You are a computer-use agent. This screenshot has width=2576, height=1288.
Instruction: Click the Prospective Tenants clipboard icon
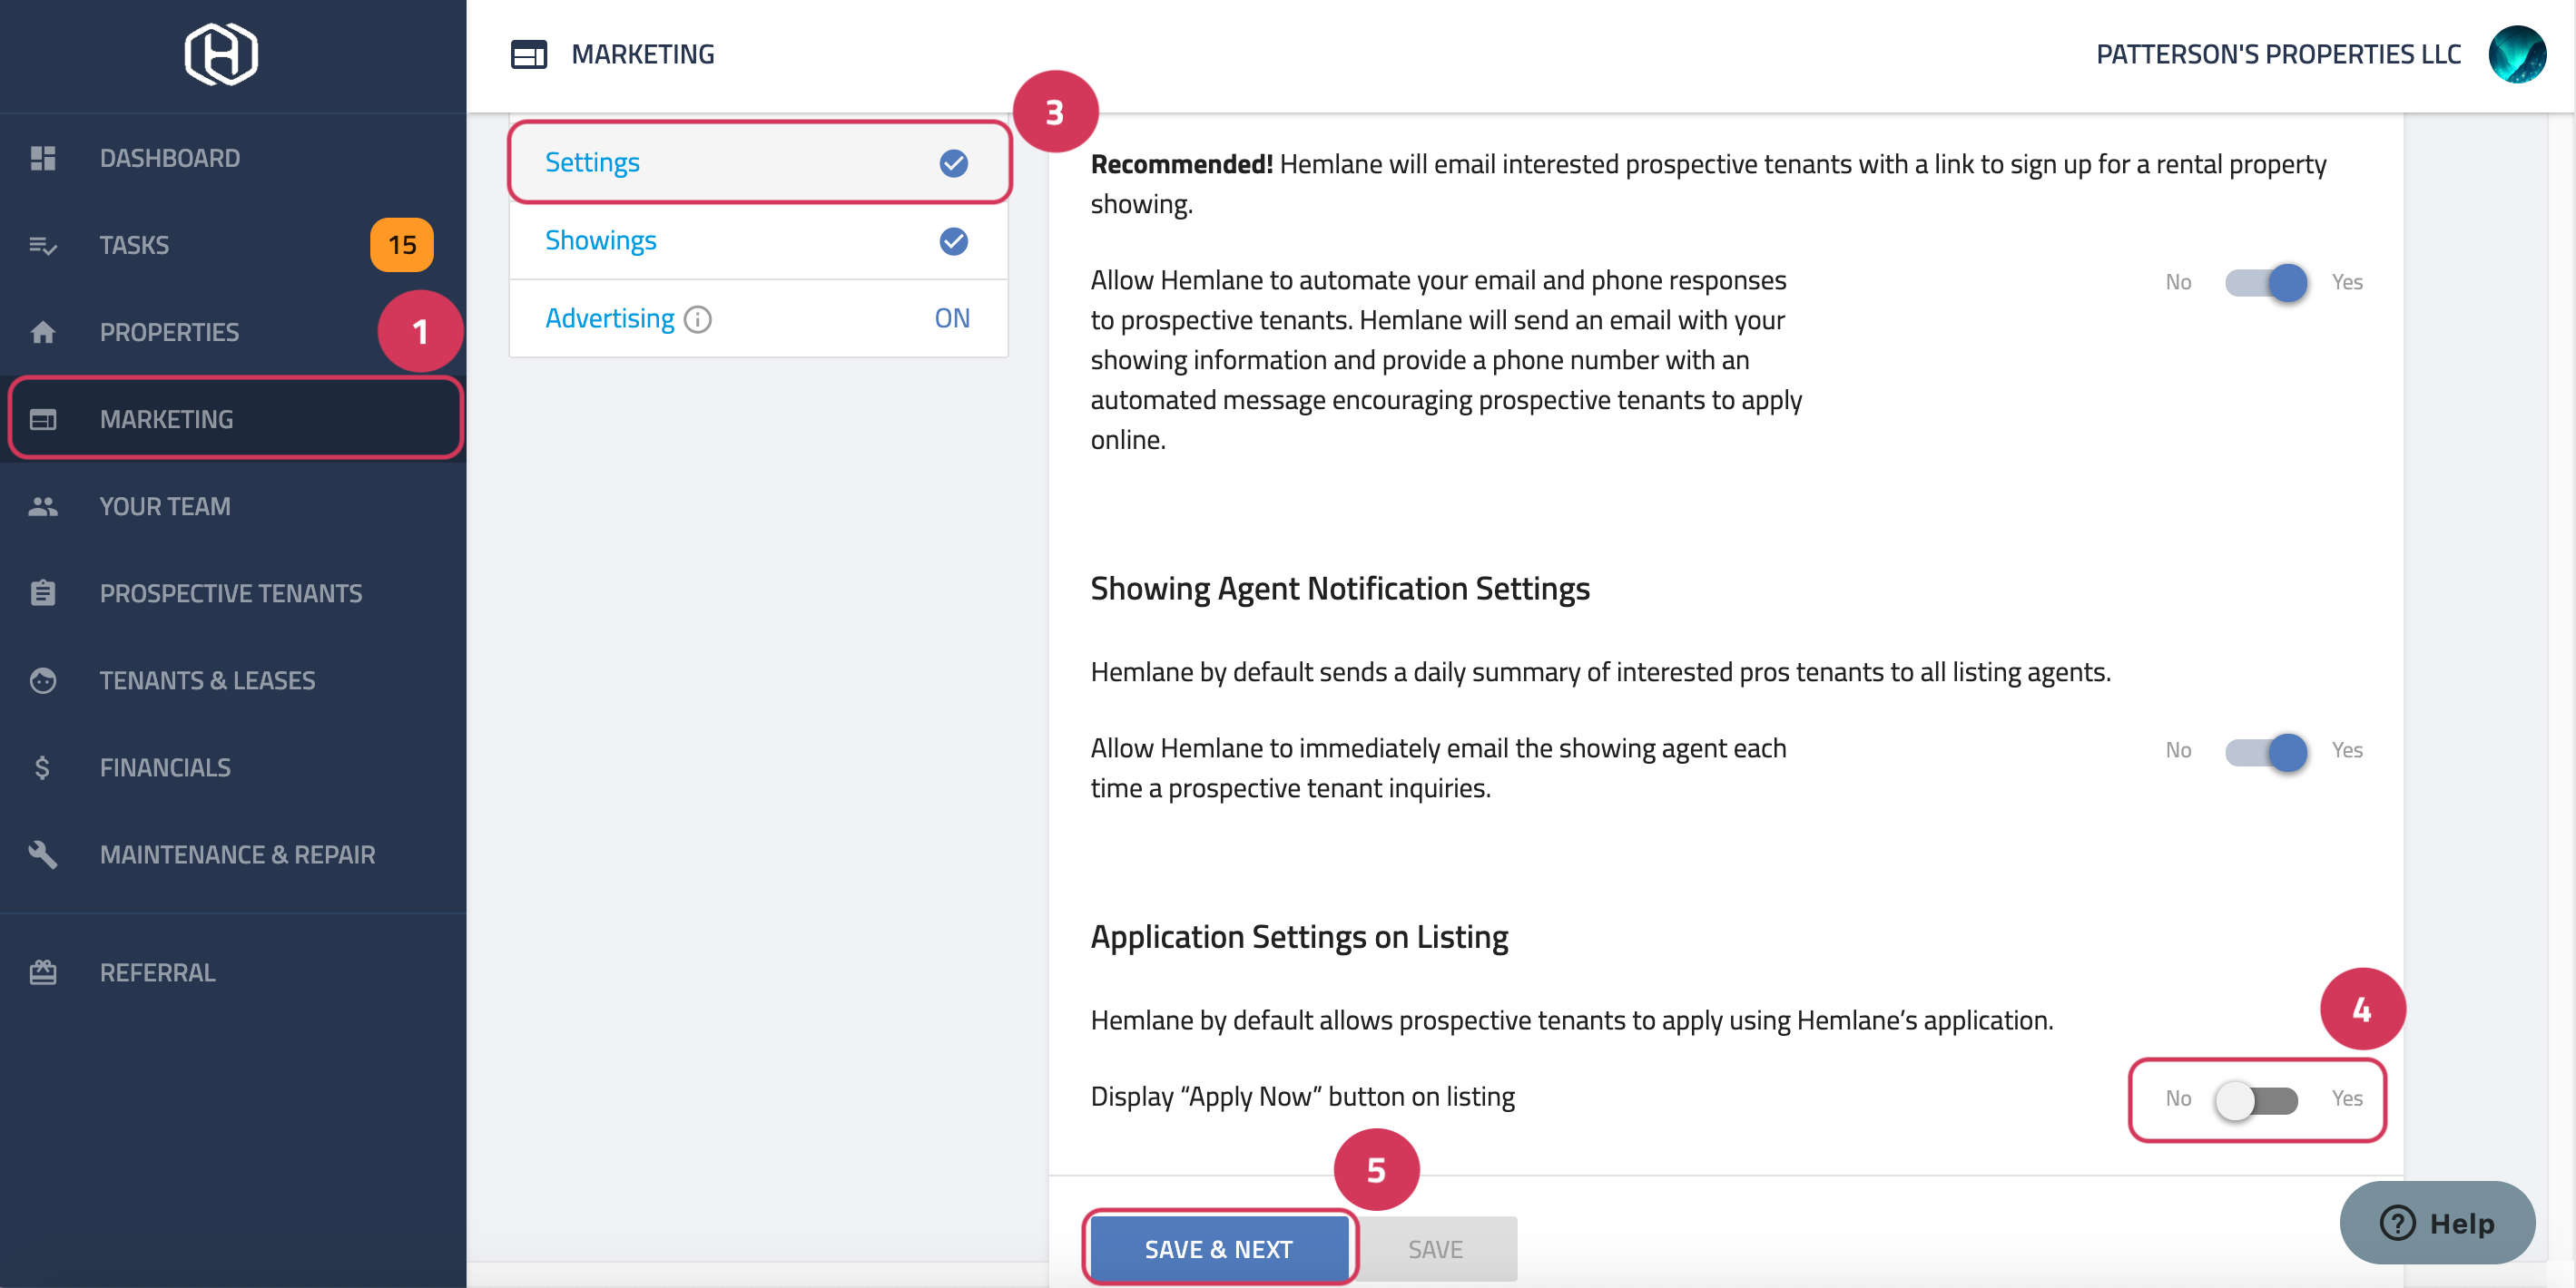coord(43,593)
